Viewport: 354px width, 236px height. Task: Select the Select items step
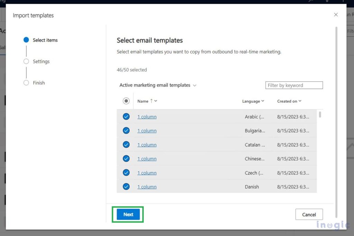tap(41, 40)
